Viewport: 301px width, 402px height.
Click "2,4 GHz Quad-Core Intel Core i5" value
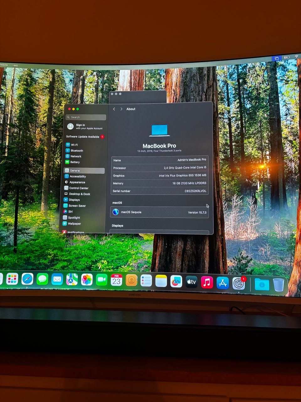pos(185,168)
